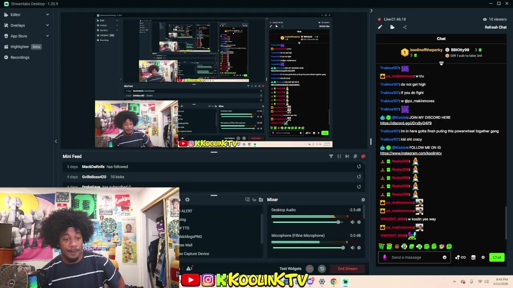Open Microphone source settings gear
Screen dimensions: 513x288
tap(359, 248)
